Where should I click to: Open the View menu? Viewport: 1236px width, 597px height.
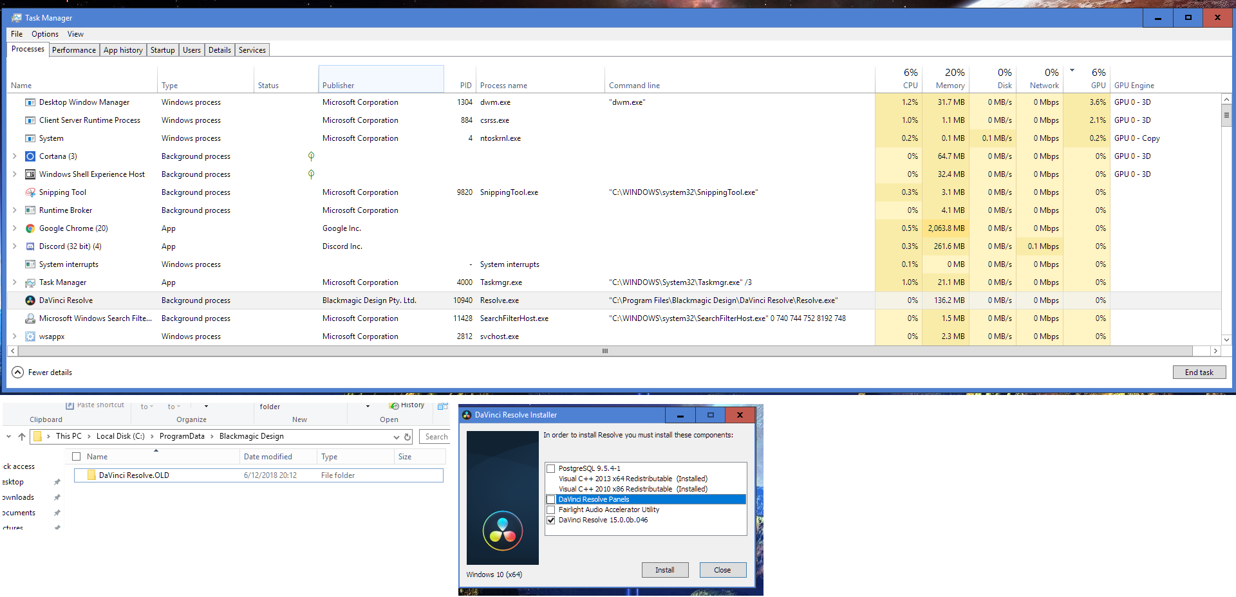[x=75, y=34]
